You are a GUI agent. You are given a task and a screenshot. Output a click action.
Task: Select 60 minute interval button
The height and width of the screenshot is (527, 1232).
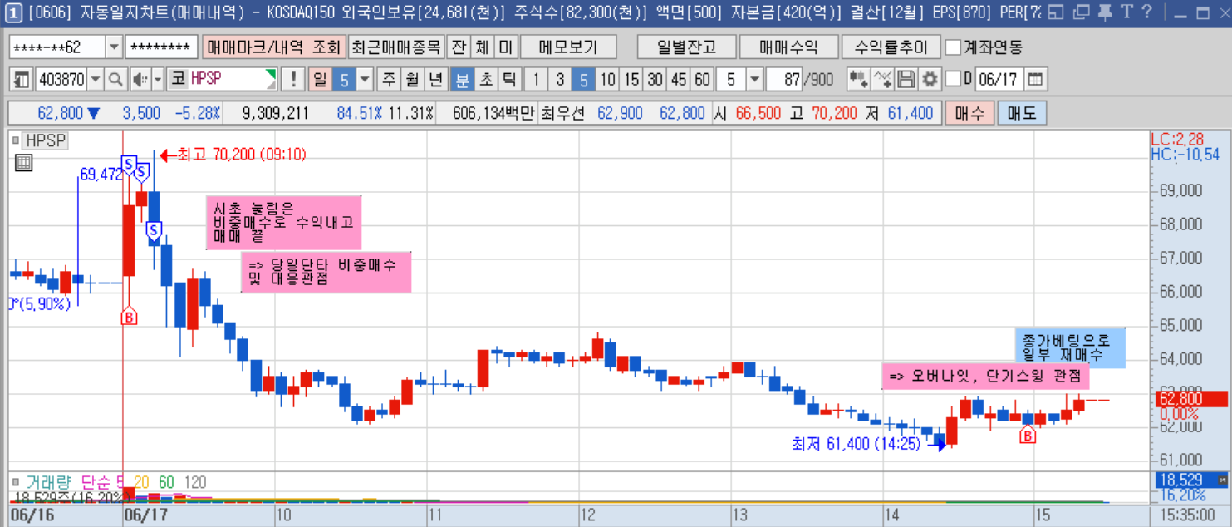(x=703, y=80)
